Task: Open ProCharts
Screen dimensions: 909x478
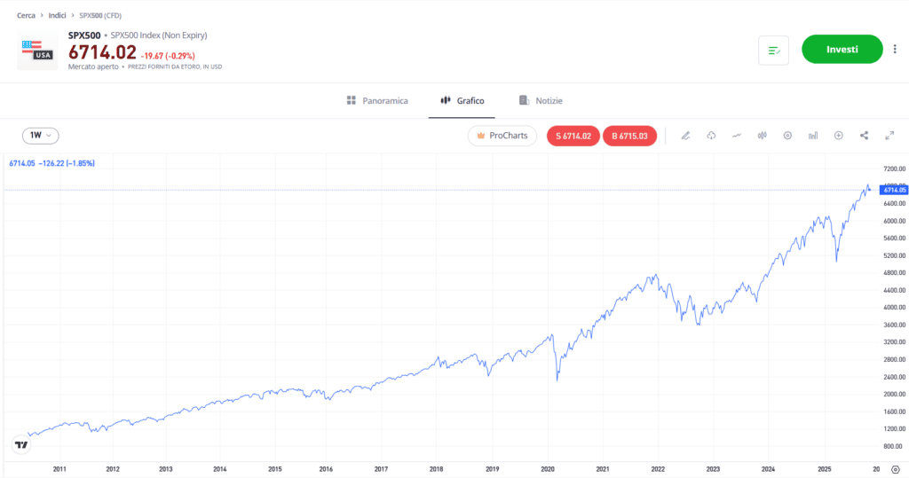Action: (502, 136)
